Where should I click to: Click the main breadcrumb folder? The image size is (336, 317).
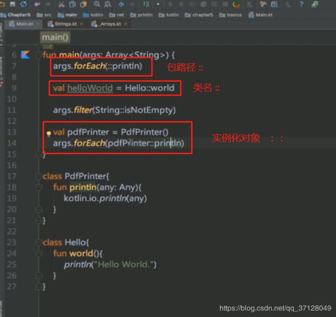(x=67, y=15)
